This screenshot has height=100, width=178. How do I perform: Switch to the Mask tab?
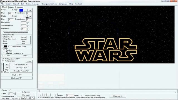(x=11, y=7)
